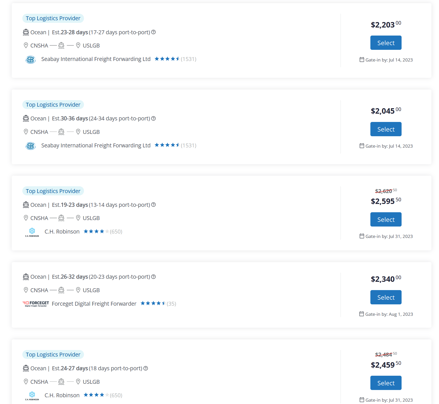Select the $2,203.00 Seabay offer
This screenshot has width=439, height=404.
tap(386, 43)
